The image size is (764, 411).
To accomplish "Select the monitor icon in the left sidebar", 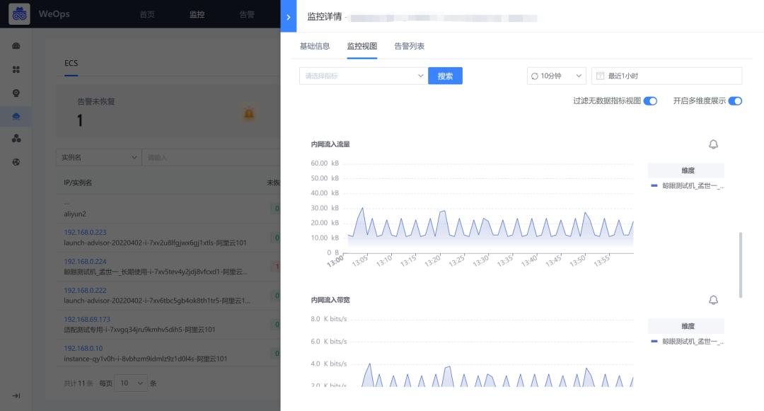I will pos(17,92).
